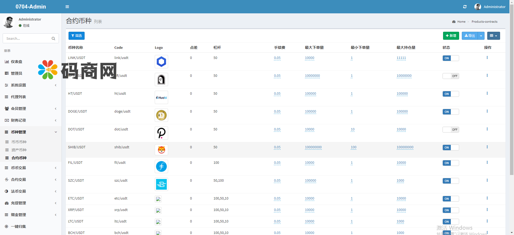Image resolution: width=514 pixels, height=235 pixels.
Task: Open the column selector grid dropdown
Action: coord(493,36)
